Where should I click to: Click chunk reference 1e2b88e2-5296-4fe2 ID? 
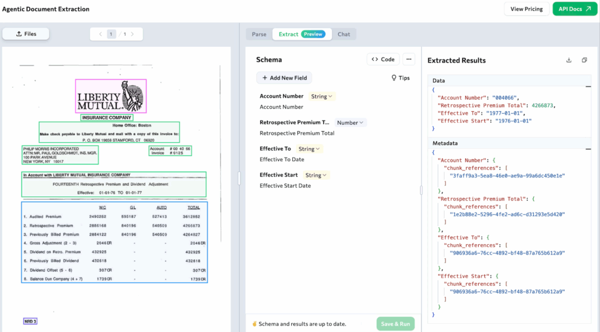click(507, 214)
